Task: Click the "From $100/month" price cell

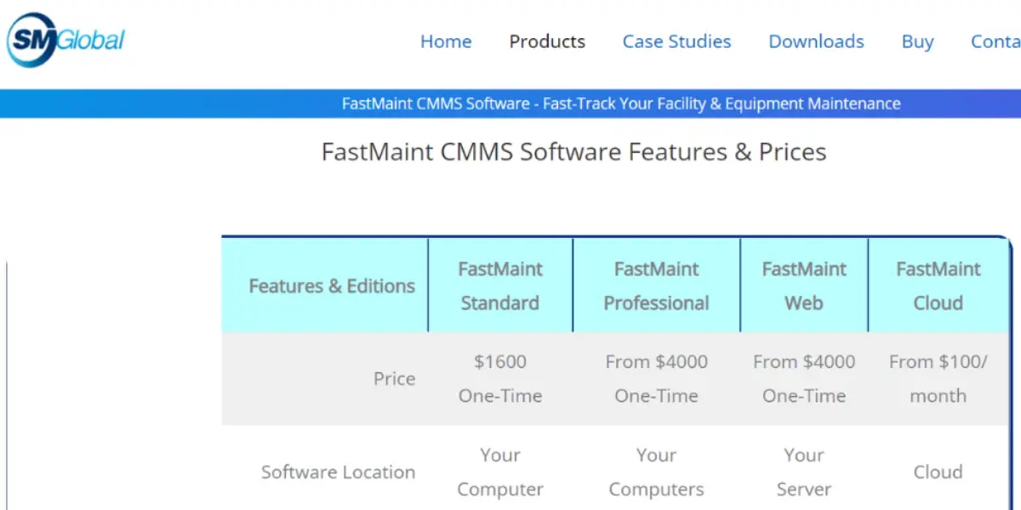Action: tap(938, 379)
